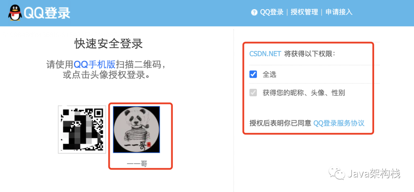Open the QQ登录服务协议 agreement link

tap(339, 123)
